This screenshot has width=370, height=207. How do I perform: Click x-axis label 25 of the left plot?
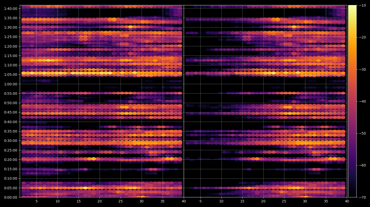tap(120, 201)
